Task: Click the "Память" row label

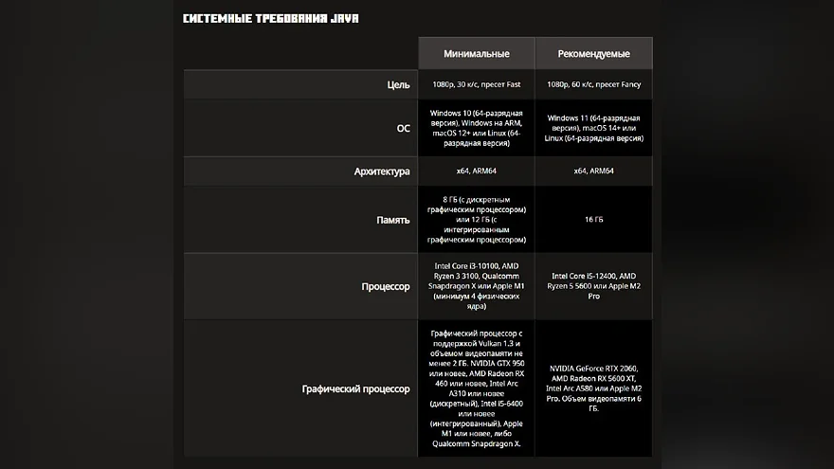Action: click(393, 220)
